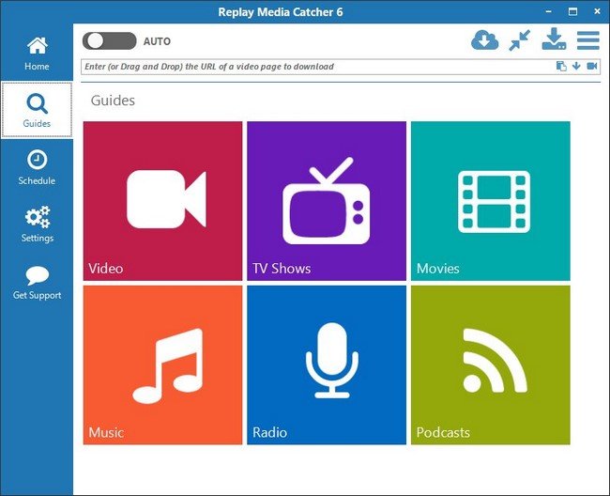Open the downloads tray icon
Viewport: 610px width, 496px height.
point(554,39)
